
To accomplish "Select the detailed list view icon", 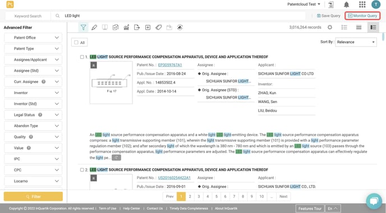I will coord(373,27).
